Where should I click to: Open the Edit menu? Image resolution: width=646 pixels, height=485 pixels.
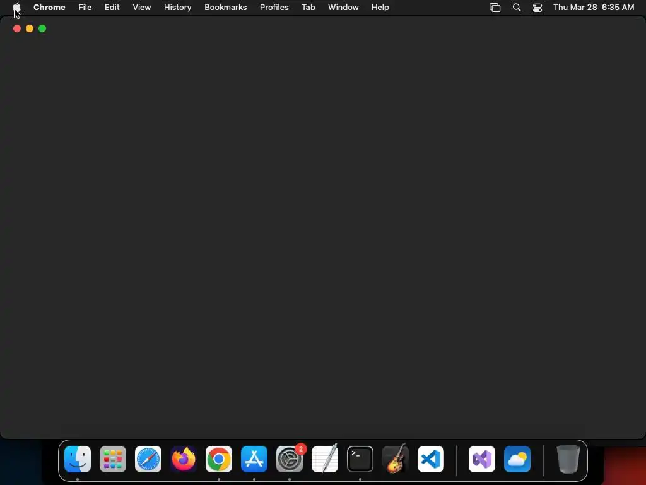pyautogui.click(x=112, y=7)
